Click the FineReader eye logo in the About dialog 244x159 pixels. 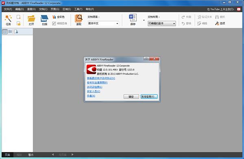[91, 69]
